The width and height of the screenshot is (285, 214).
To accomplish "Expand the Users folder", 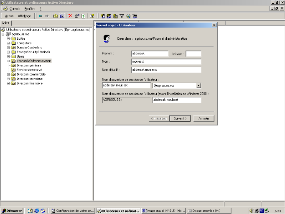I will tap(8, 56).
